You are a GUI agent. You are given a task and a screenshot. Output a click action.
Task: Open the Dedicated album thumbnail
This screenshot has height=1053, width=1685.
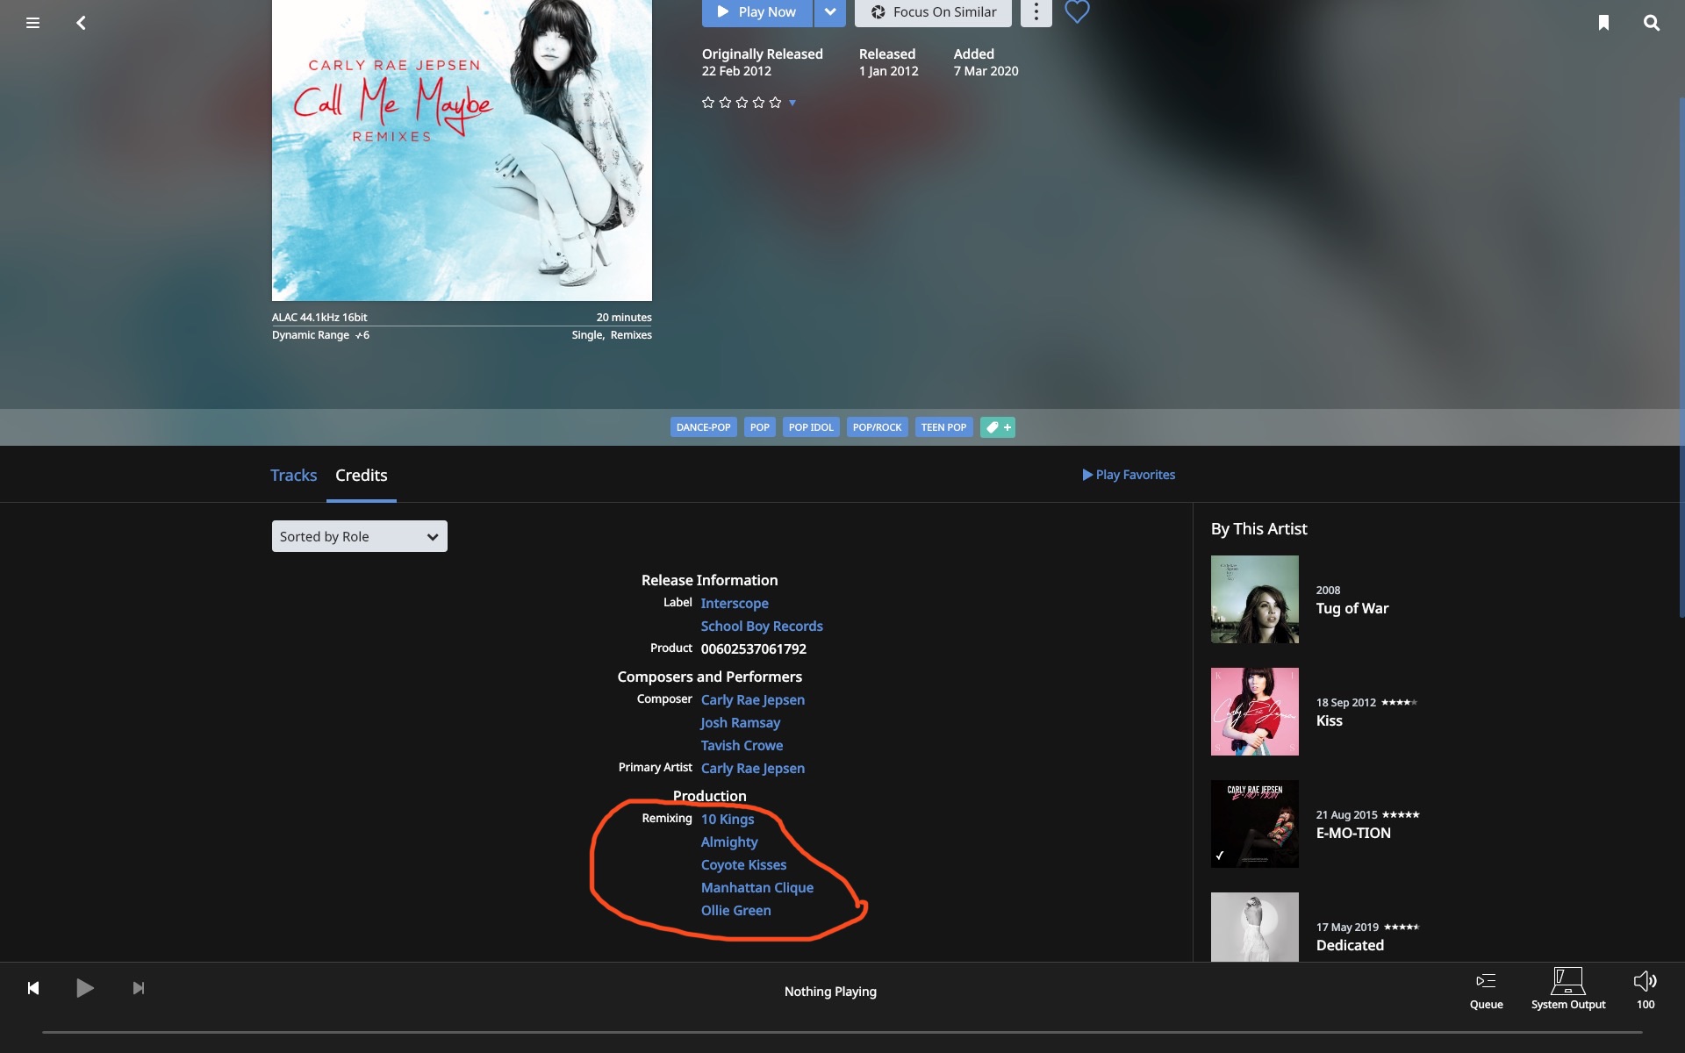point(1255,927)
